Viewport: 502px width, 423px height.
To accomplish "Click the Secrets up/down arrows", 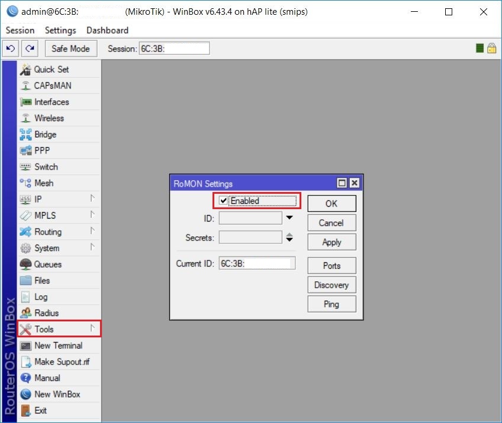I will click(x=289, y=237).
